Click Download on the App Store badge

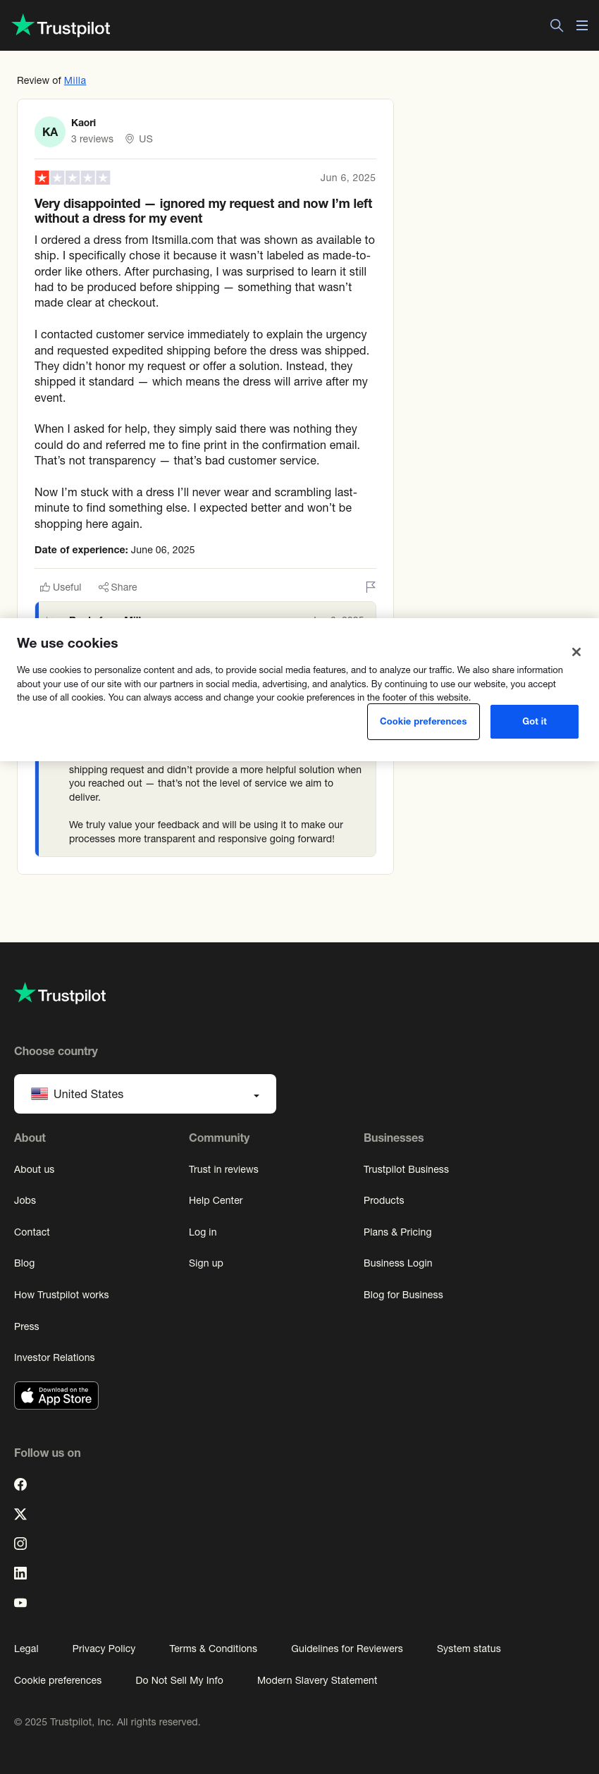pyautogui.click(x=56, y=1396)
